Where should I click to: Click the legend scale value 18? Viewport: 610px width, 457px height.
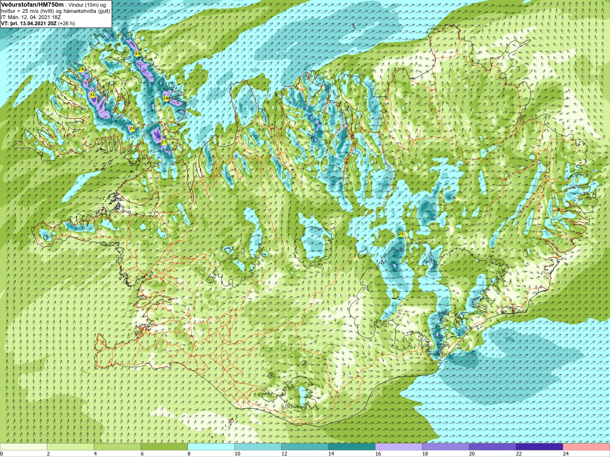point(425,454)
